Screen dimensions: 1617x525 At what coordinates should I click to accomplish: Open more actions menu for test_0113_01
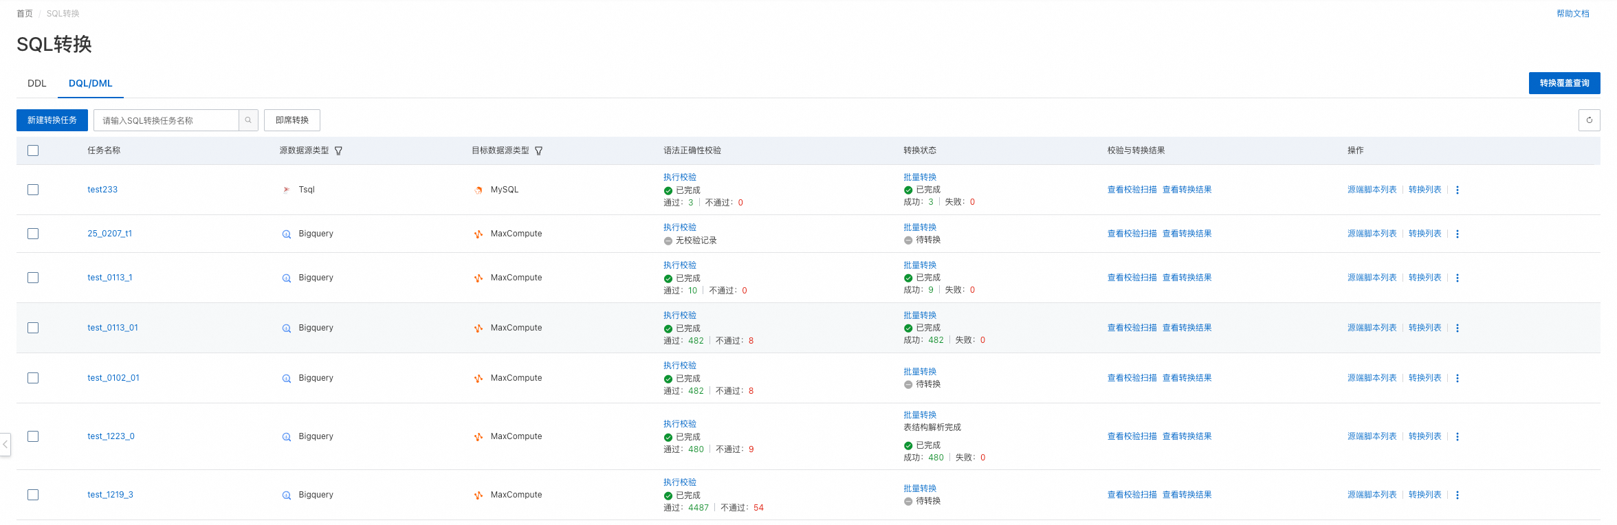(x=1457, y=328)
